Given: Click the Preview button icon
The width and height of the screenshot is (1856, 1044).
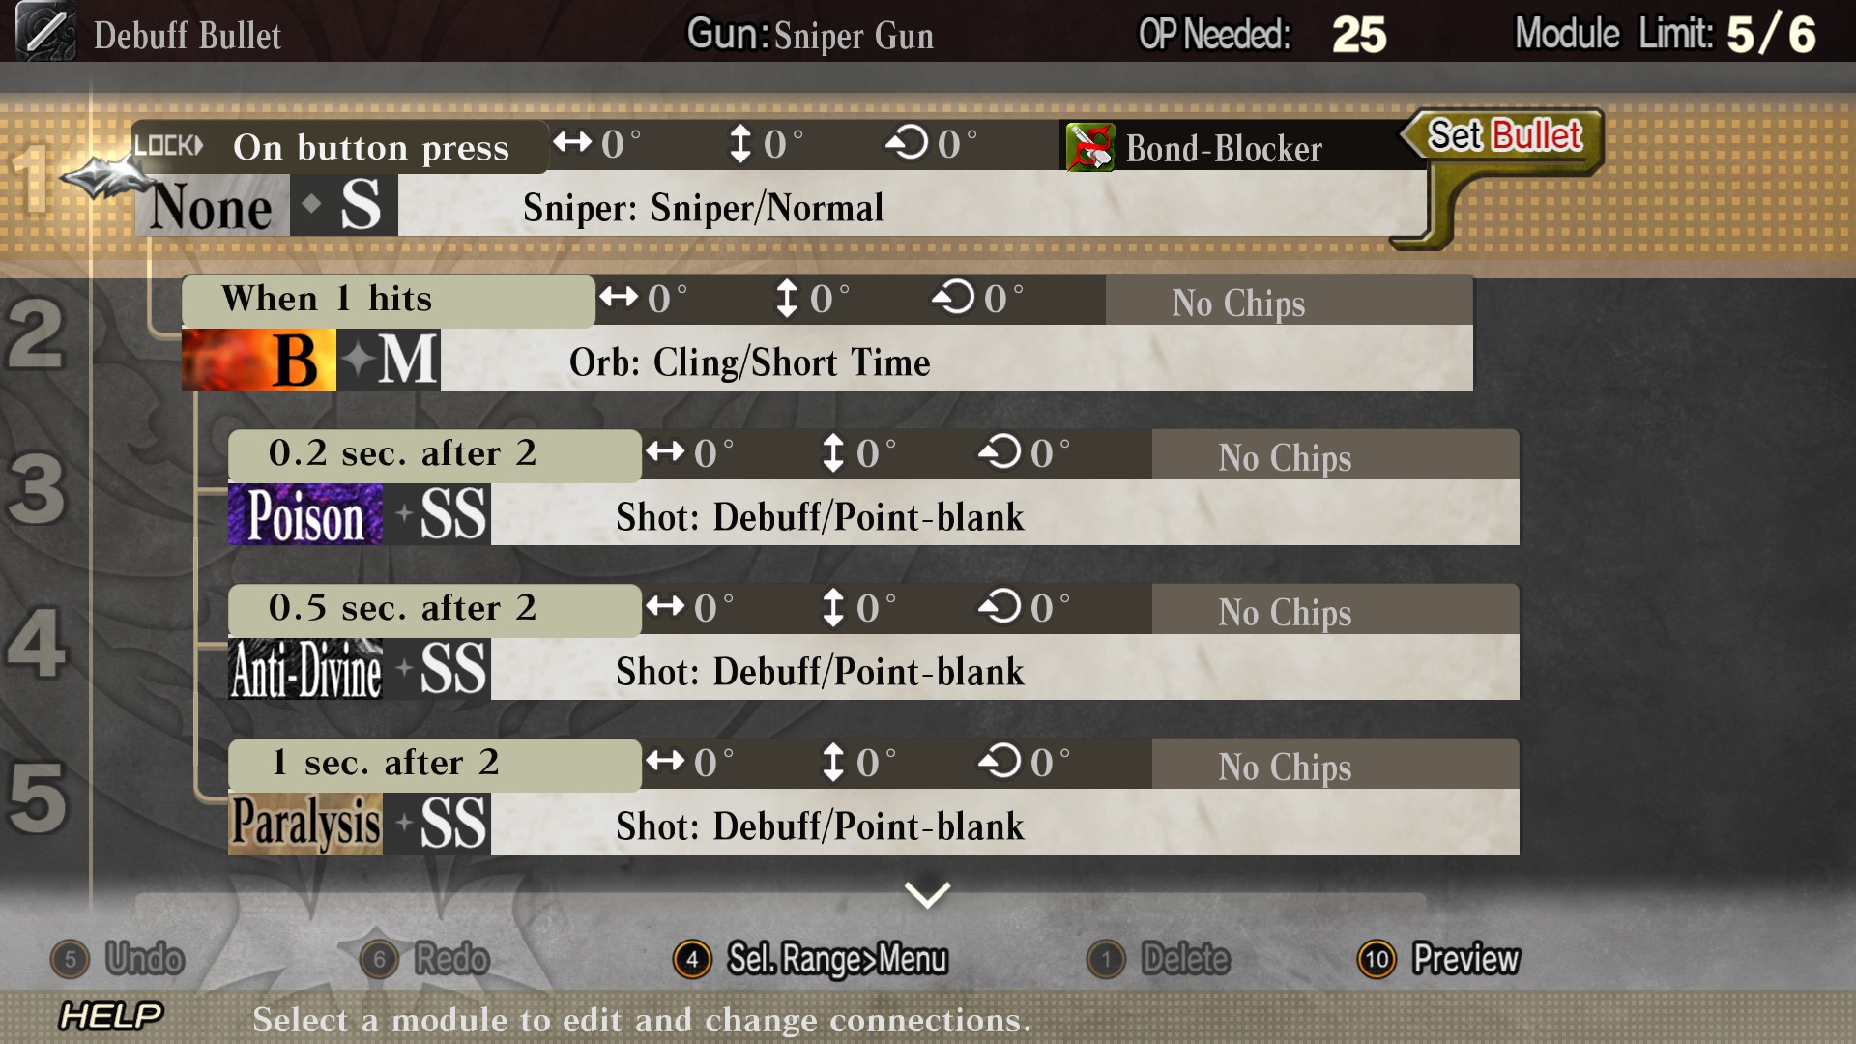Looking at the screenshot, I should click(x=1377, y=959).
